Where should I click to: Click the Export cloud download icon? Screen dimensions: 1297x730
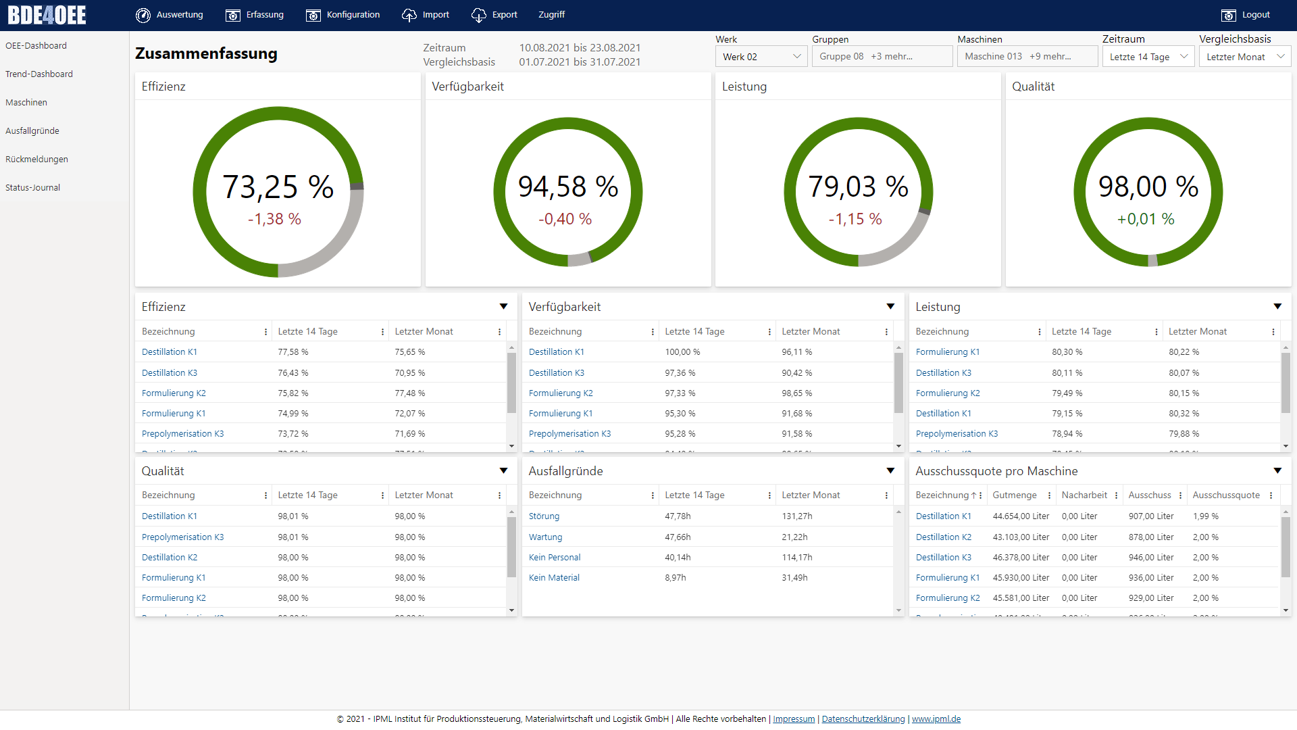click(x=479, y=15)
